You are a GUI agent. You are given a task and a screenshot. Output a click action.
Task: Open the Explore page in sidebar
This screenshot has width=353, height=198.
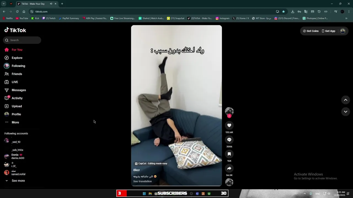pyautogui.click(x=14, y=58)
